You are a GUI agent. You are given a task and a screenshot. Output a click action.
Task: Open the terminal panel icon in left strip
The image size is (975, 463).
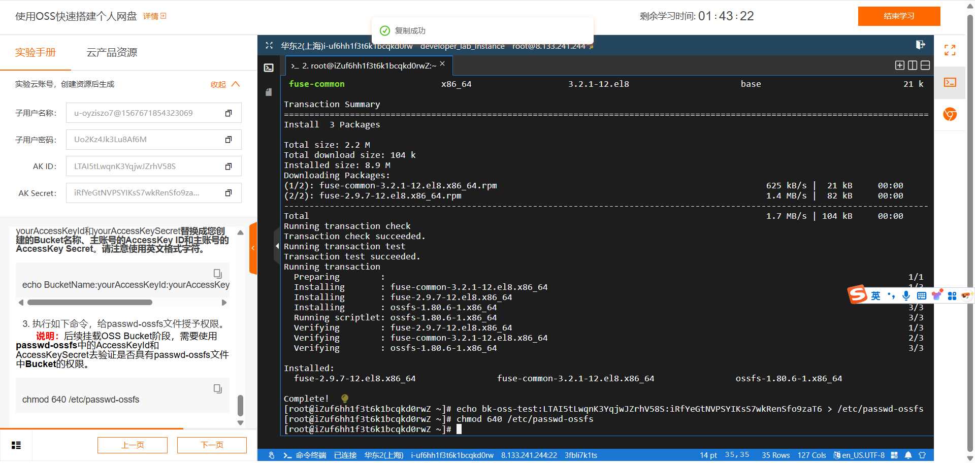click(269, 68)
